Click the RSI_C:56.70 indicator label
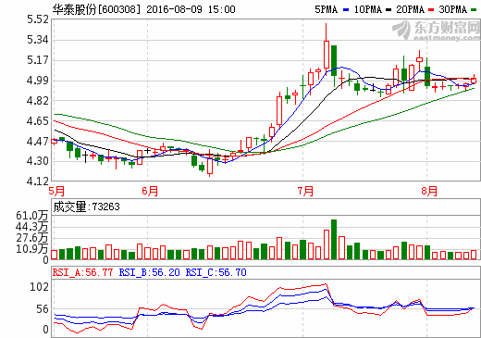Screen dimensions: 481x338 [216, 272]
